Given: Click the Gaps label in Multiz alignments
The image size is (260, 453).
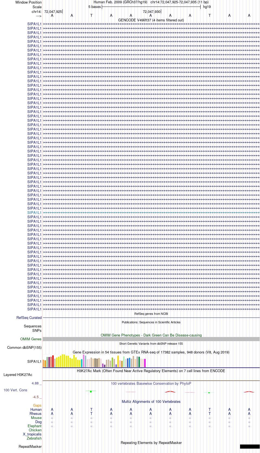Looking at the screenshot, I should click(37, 405).
